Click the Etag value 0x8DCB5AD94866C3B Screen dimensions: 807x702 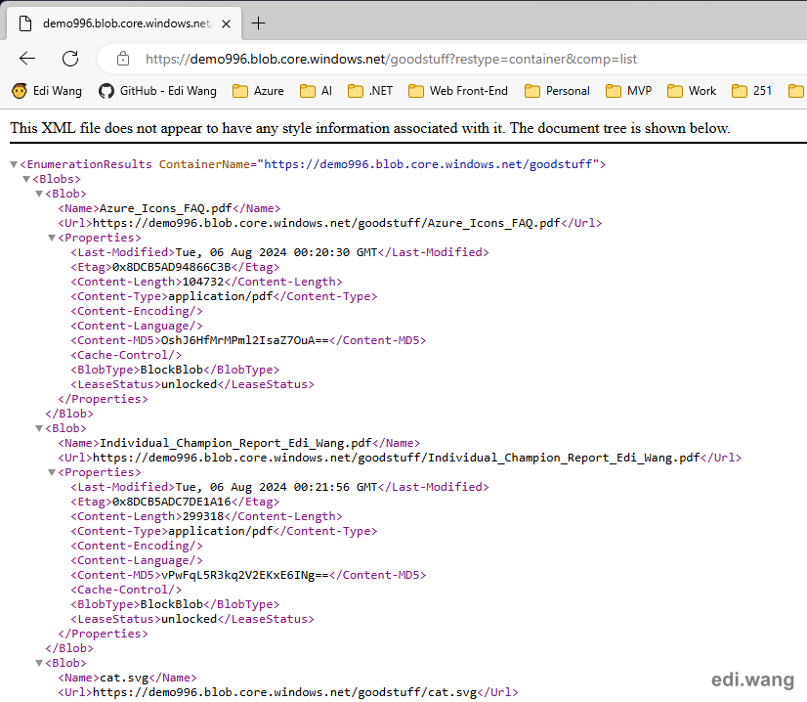[x=171, y=267]
